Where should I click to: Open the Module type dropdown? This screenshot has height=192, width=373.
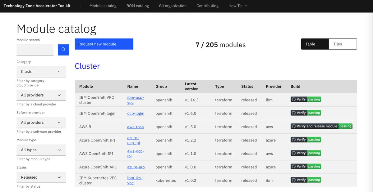41,150
